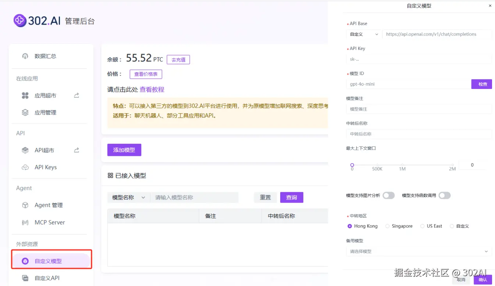
Task: Click the API超市 sidebar icon
Action: tap(25, 150)
